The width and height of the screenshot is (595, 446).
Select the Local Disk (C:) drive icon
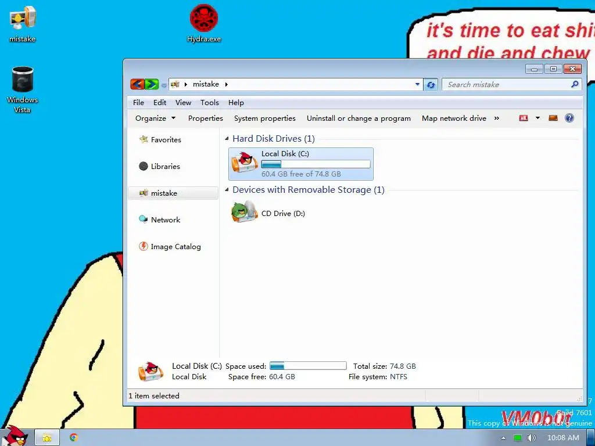(245, 162)
